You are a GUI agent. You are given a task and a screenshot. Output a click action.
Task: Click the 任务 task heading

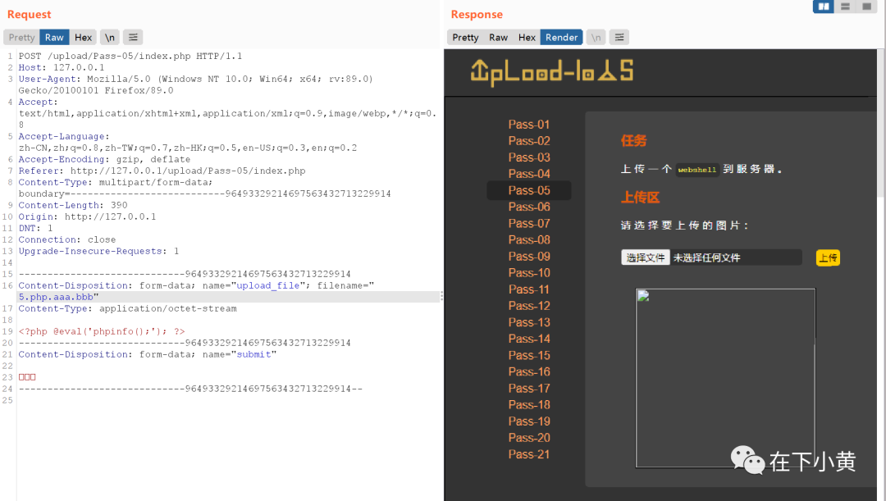point(633,141)
